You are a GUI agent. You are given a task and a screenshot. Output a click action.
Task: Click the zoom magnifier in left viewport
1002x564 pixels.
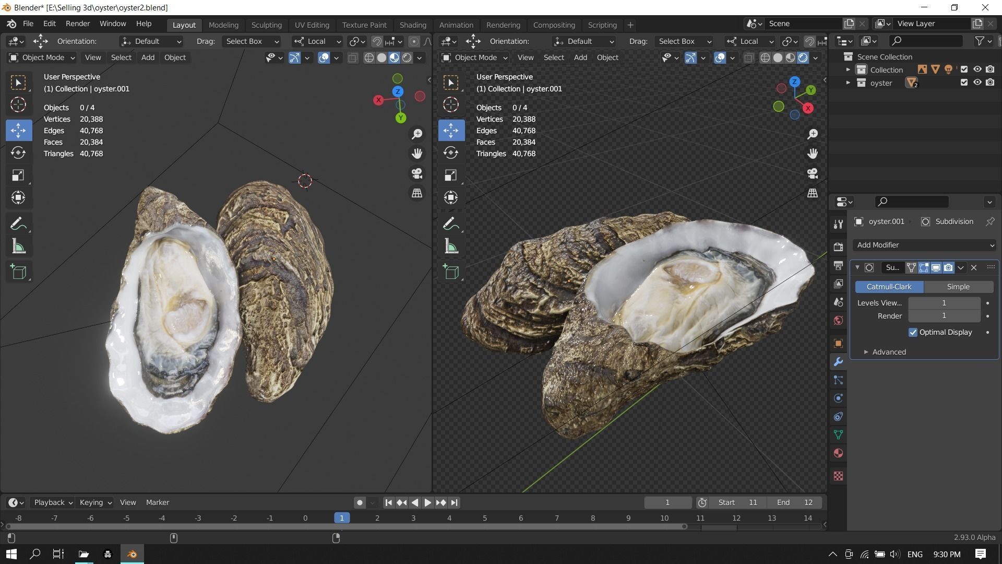(417, 134)
